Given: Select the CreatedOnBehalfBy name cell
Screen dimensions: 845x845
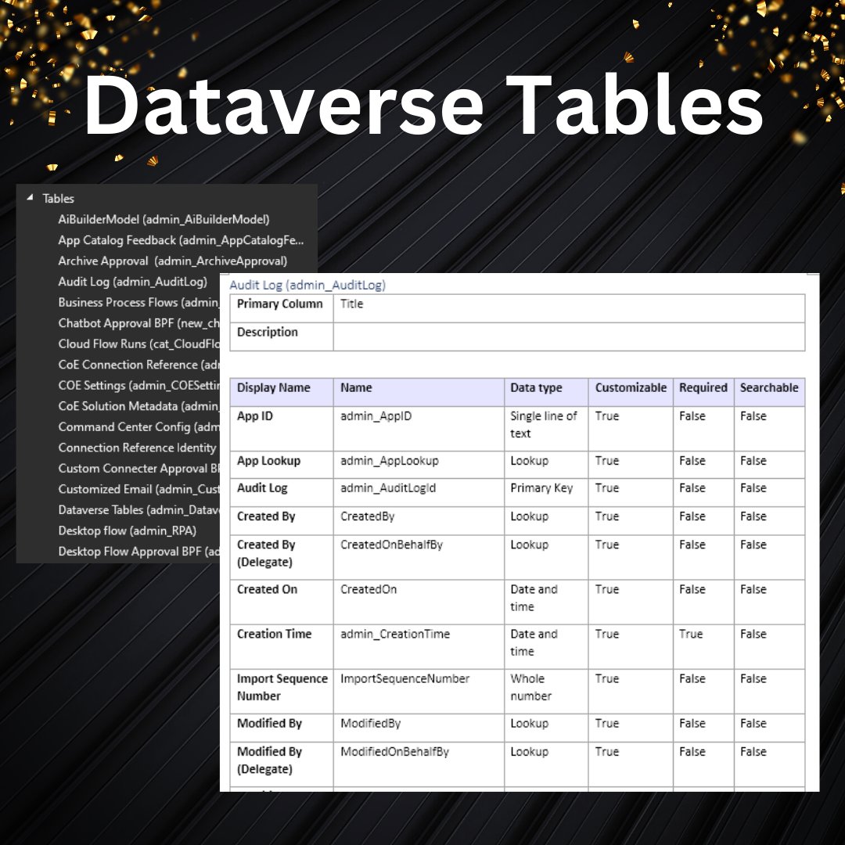Looking at the screenshot, I should click(x=419, y=557).
